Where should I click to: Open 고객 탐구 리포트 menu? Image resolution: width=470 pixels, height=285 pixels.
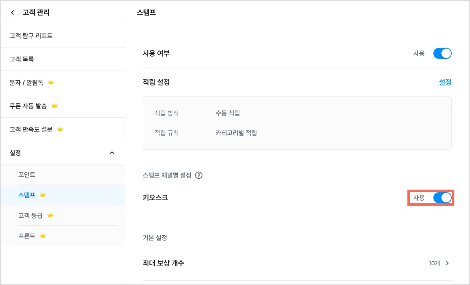click(x=31, y=36)
